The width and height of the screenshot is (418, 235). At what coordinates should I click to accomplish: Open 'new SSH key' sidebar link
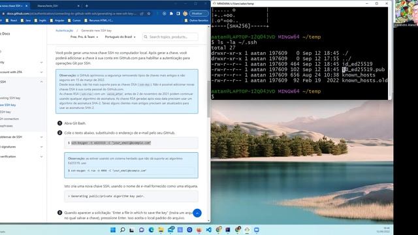(x=8, y=105)
